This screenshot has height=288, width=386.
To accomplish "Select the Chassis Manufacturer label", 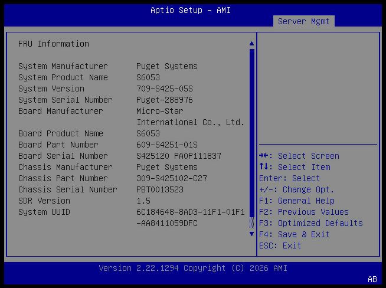I will coord(66,167).
